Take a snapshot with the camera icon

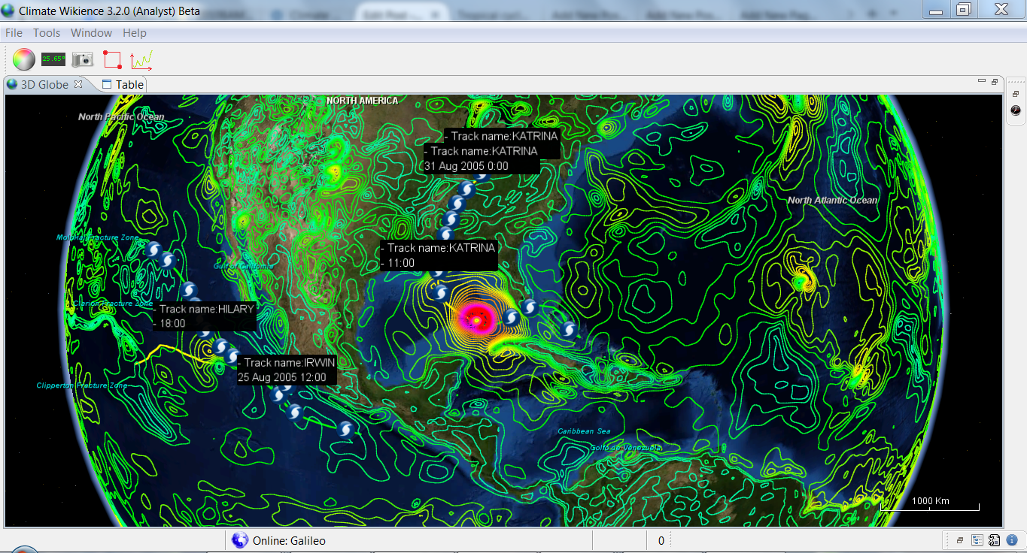pyautogui.click(x=82, y=59)
